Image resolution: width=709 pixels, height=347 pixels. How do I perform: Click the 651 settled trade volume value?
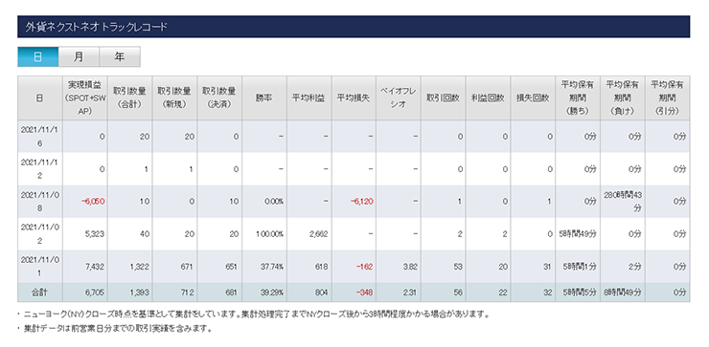[232, 267]
